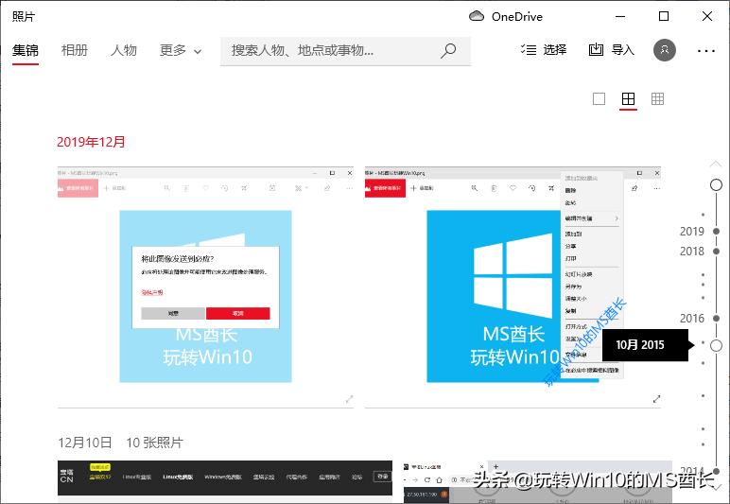This screenshot has height=504, width=730.
Task: Open the 集锦 tab
Action: tap(26, 50)
